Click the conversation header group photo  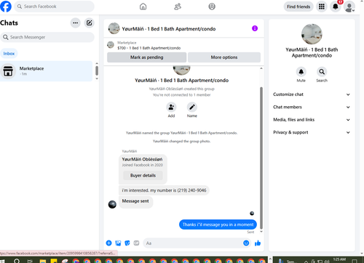coord(114,28)
